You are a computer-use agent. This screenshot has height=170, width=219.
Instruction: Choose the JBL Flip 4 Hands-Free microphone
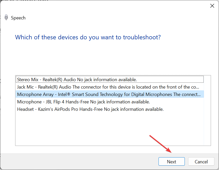tap(110, 102)
